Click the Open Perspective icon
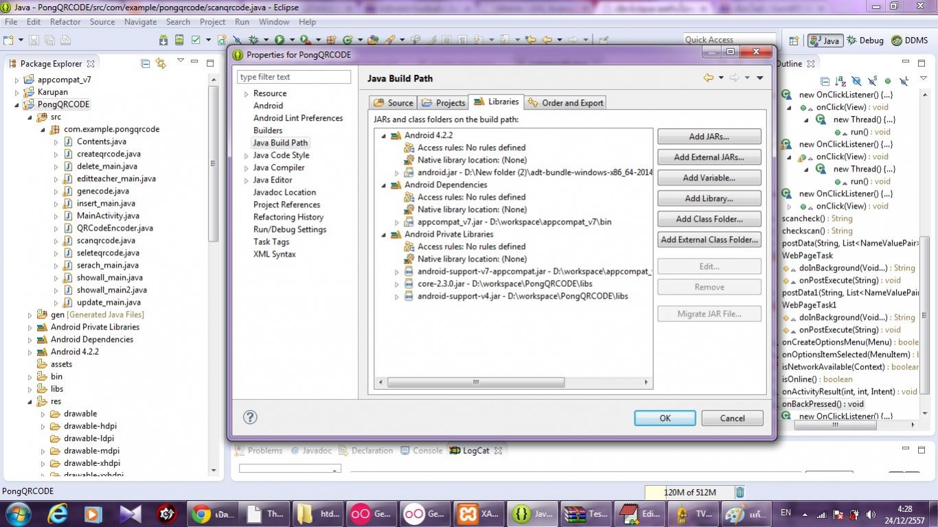 tap(793, 40)
